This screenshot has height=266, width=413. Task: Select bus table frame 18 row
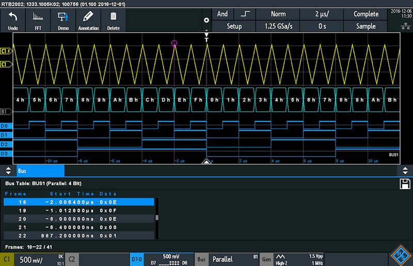click(x=79, y=202)
